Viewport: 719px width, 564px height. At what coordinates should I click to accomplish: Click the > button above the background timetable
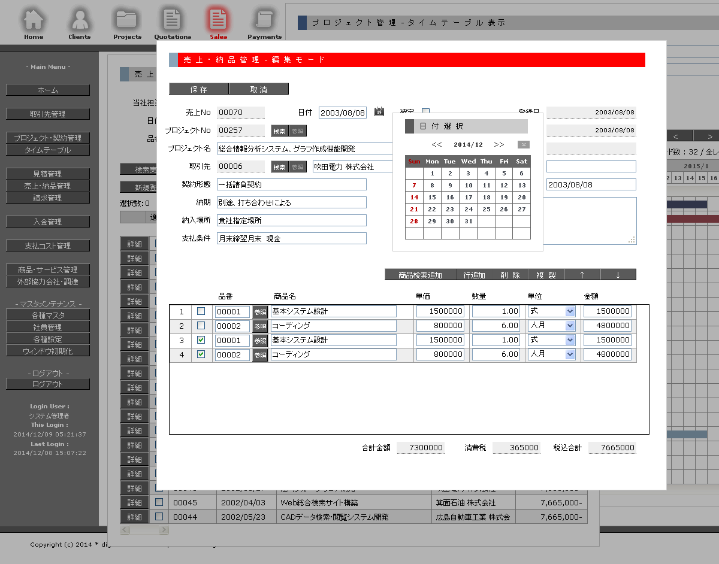tap(711, 136)
